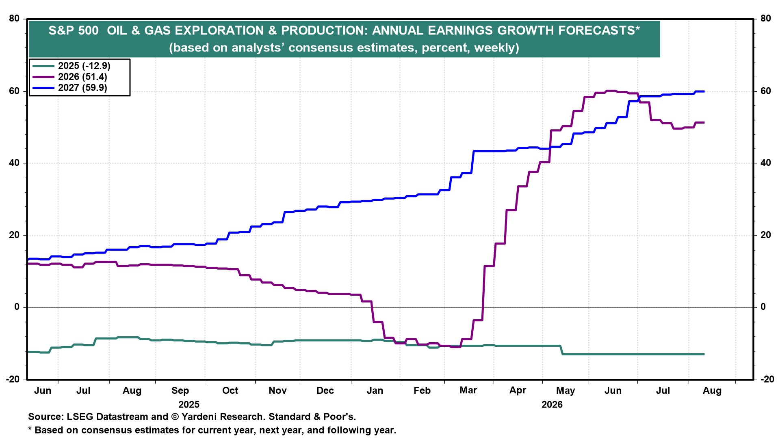
Task: Click the footnote starting "* Based on consensus estimates"
Action: [x=212, y=430]
